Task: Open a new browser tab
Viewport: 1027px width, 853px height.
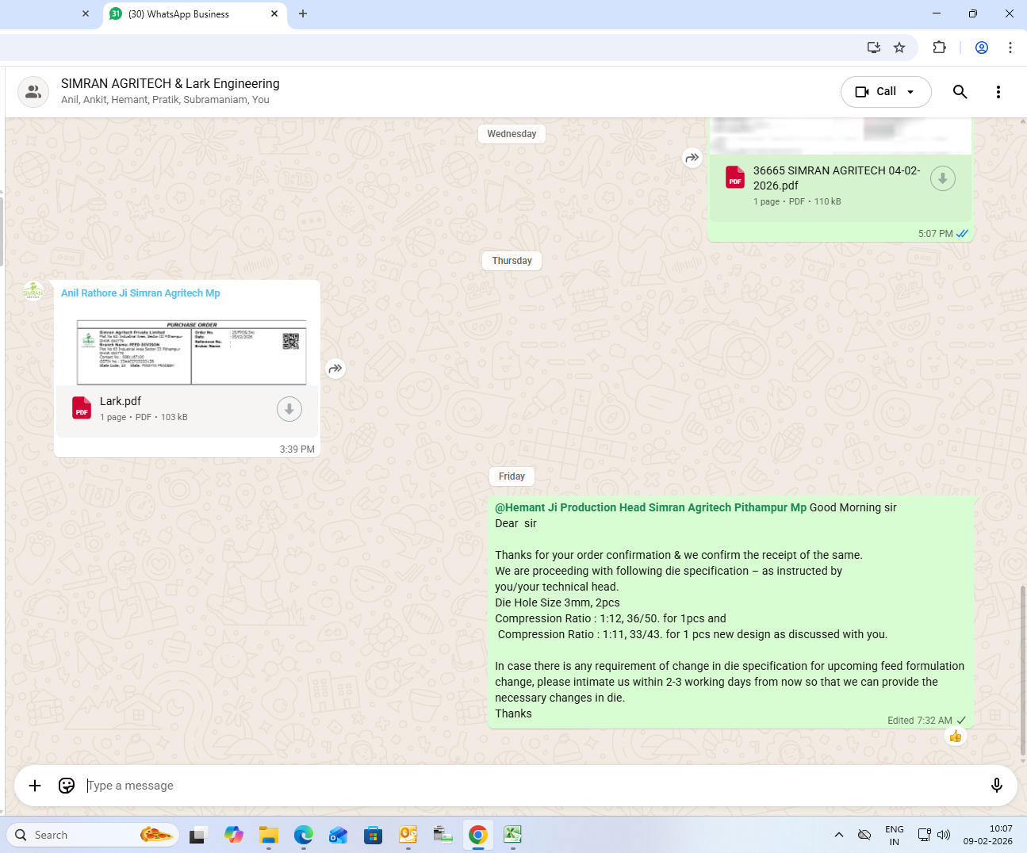Action: click(303, 14)
